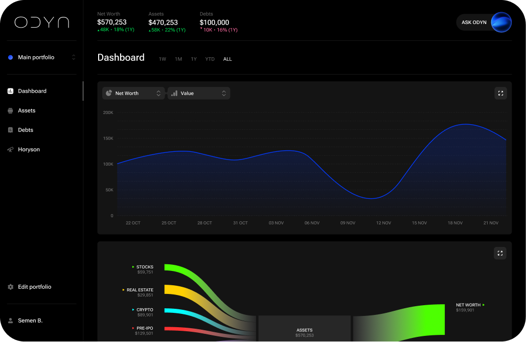Expand the Main portfolio selector
Image resolution: width=526 pixels, height=342 pixels.
73,57
